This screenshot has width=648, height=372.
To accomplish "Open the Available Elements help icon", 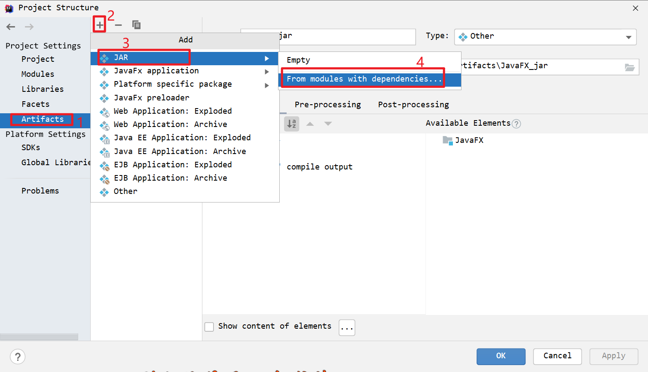I will coord(517,124).
